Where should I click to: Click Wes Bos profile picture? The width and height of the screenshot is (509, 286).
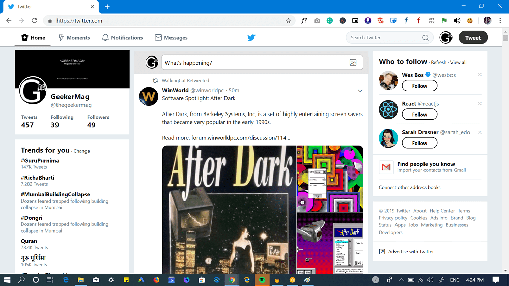click(388, 80)
